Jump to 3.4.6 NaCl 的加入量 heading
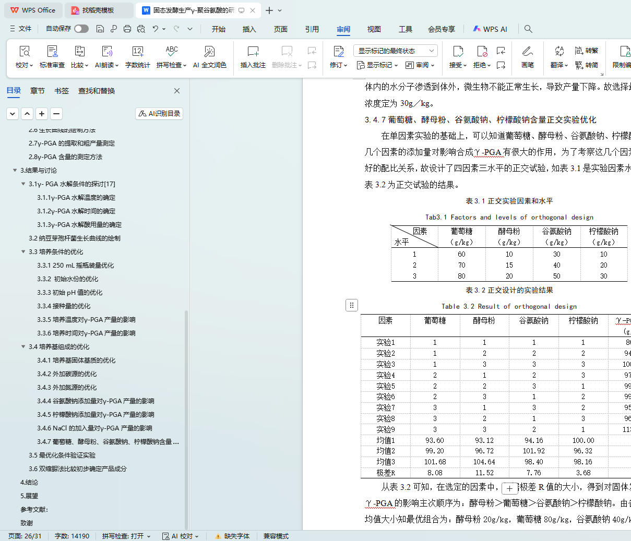The width and height of the screenshot is (631, 541). 94,428
